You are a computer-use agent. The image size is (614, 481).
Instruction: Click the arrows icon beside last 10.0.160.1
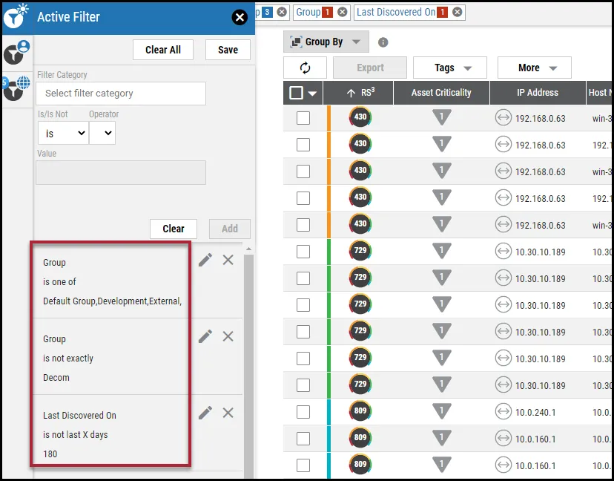504,465
